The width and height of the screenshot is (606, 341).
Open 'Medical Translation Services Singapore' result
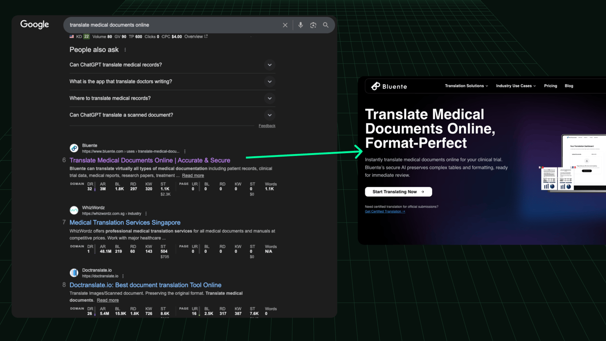(125, 223)
